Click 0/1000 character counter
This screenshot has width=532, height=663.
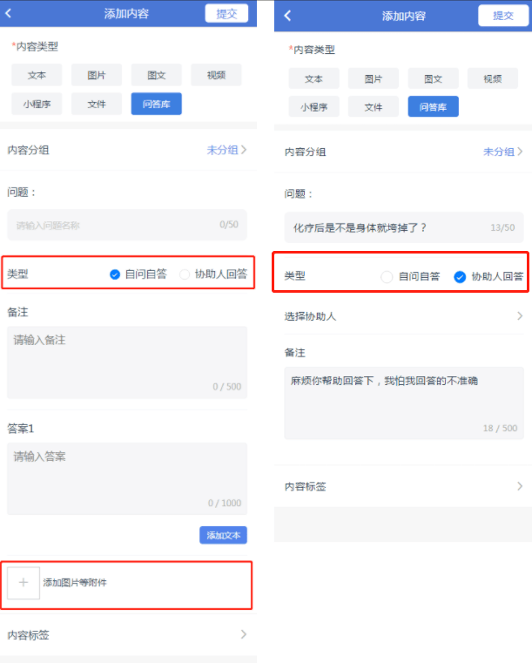225,503
